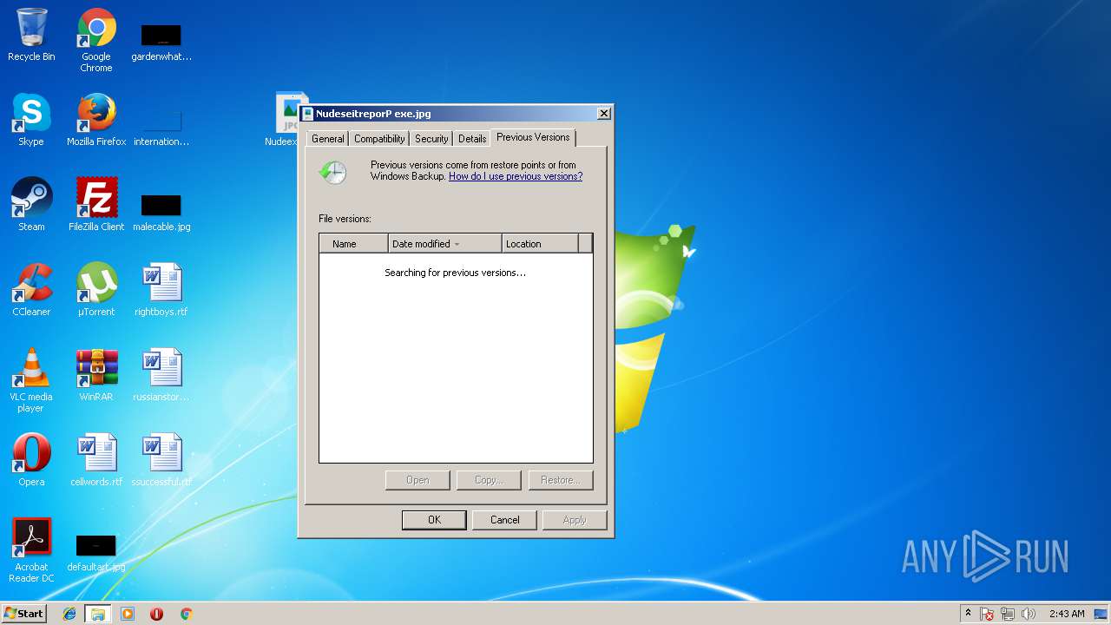Open the Recycle Bin desktop icon

pyautogui.click(x=31, y=35)
